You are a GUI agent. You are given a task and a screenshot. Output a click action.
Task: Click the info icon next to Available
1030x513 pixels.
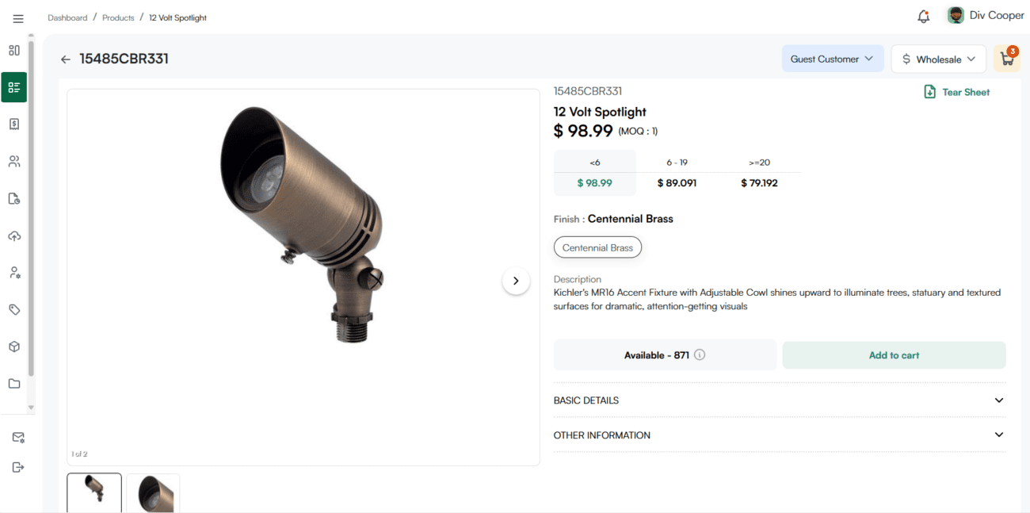coord(700,355)
